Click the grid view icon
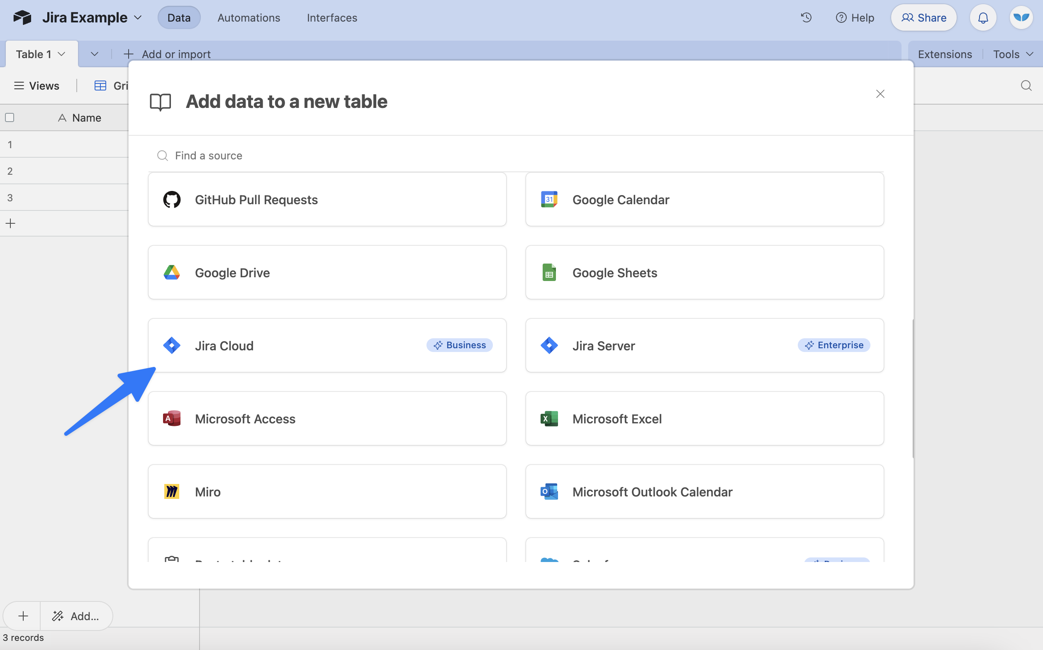 (100, 86)
